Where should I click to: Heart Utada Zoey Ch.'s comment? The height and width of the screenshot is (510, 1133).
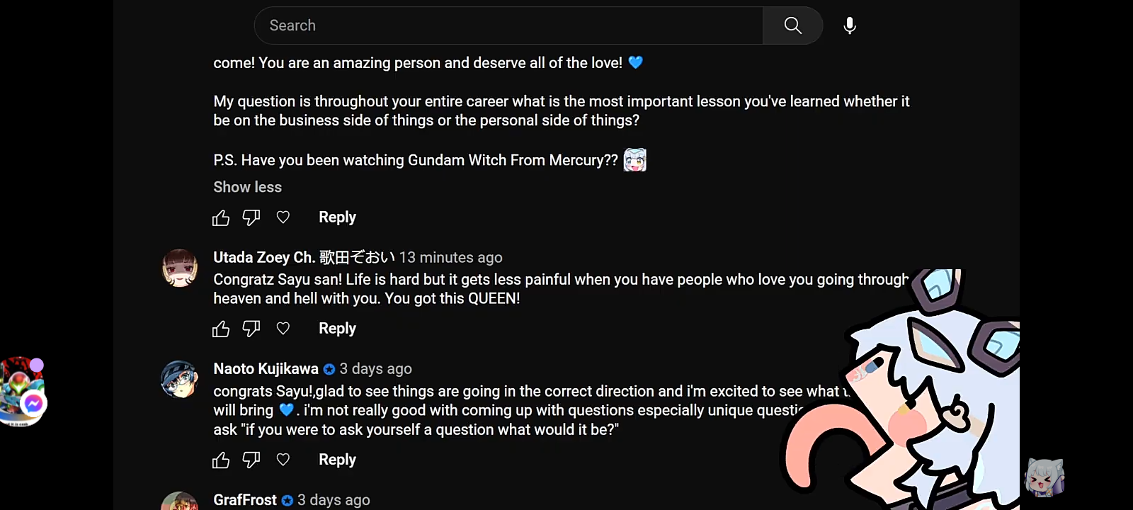pos(283,329)
